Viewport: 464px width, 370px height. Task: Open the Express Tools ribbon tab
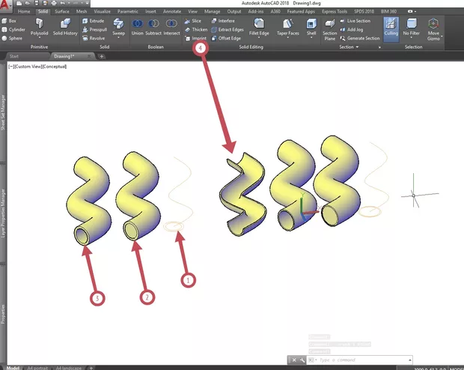click(x=335, y=11)
